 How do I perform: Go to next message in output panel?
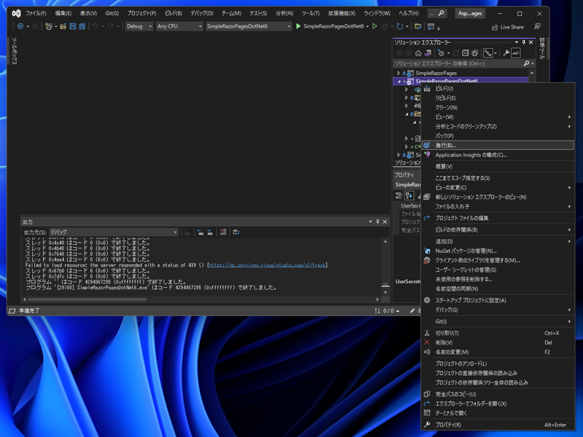pyautogui.click(x=210, y=232)
